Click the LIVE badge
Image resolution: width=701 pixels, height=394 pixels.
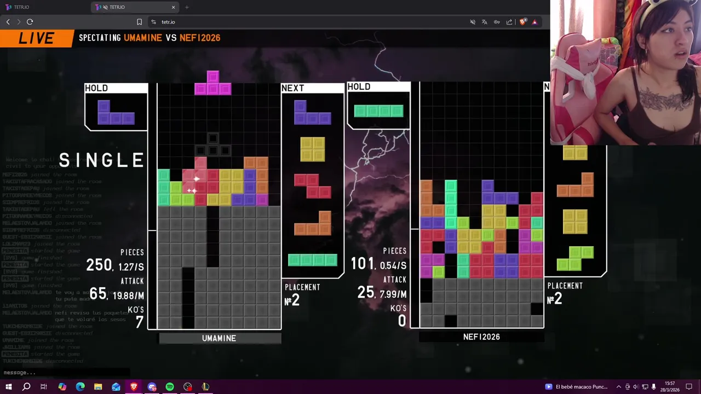(37, 38)
